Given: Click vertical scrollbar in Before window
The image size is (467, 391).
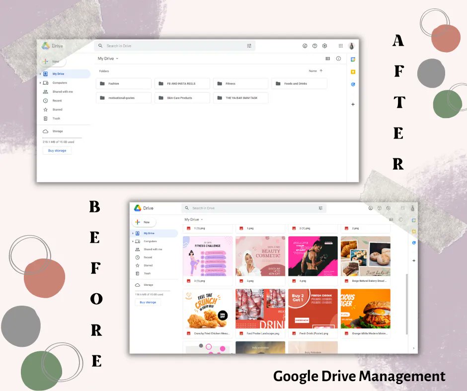Looking at the screenshot, I should tap(407, 304).
